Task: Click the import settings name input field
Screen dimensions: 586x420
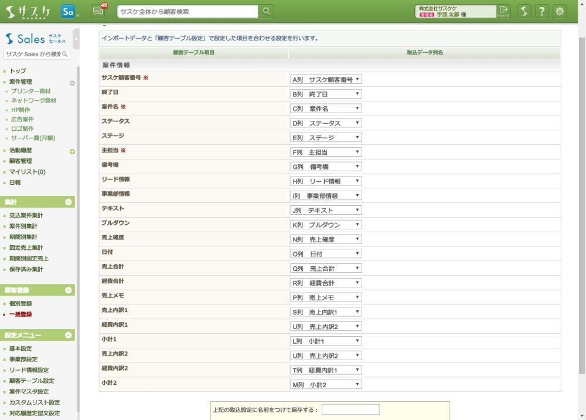Action: (350, 409)
